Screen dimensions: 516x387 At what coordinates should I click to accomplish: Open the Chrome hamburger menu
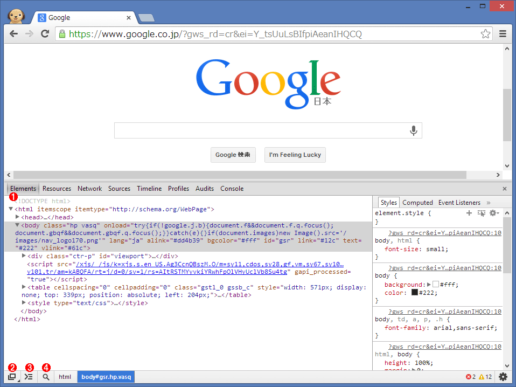(503, 33)
